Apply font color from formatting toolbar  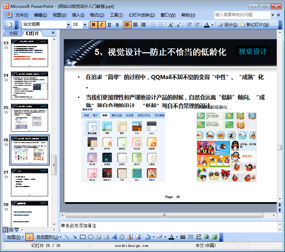(x=207, y=24)
